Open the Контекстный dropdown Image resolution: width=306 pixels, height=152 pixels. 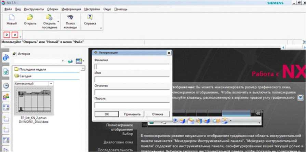51,84
